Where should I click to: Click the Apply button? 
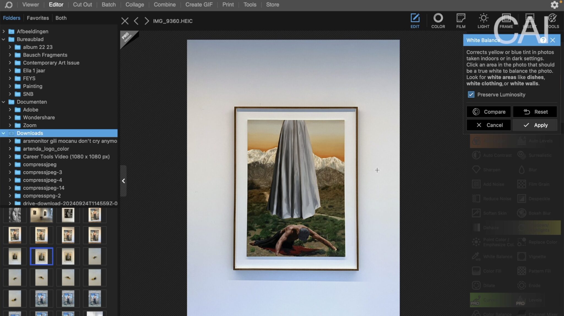click(535, 125)
